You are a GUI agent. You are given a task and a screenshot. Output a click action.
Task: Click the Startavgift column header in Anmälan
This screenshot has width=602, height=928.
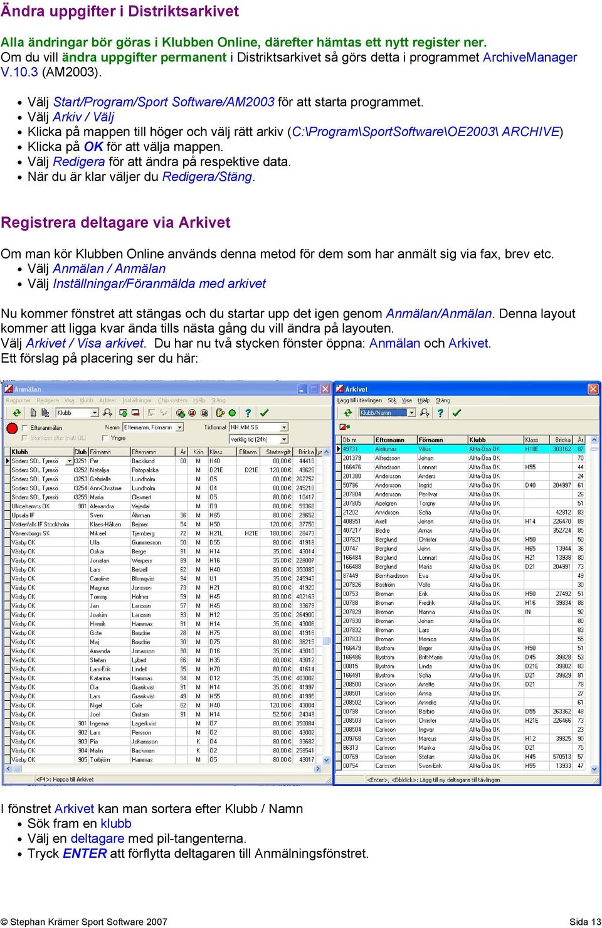(278, 452)
